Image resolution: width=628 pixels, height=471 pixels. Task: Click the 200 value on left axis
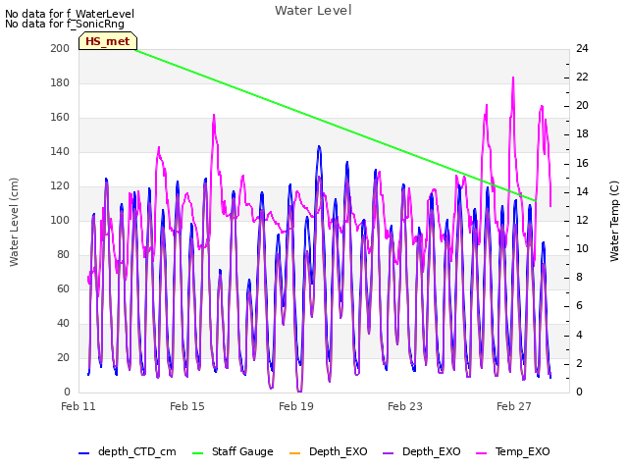pyautogui.click(x=60, y=48)
